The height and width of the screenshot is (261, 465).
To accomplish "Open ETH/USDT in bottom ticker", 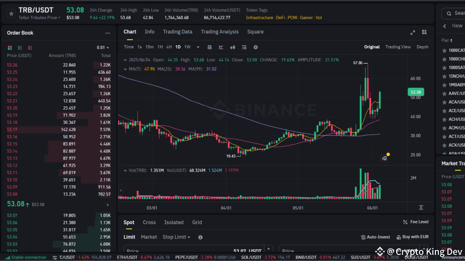I will (x=143, y=257).
